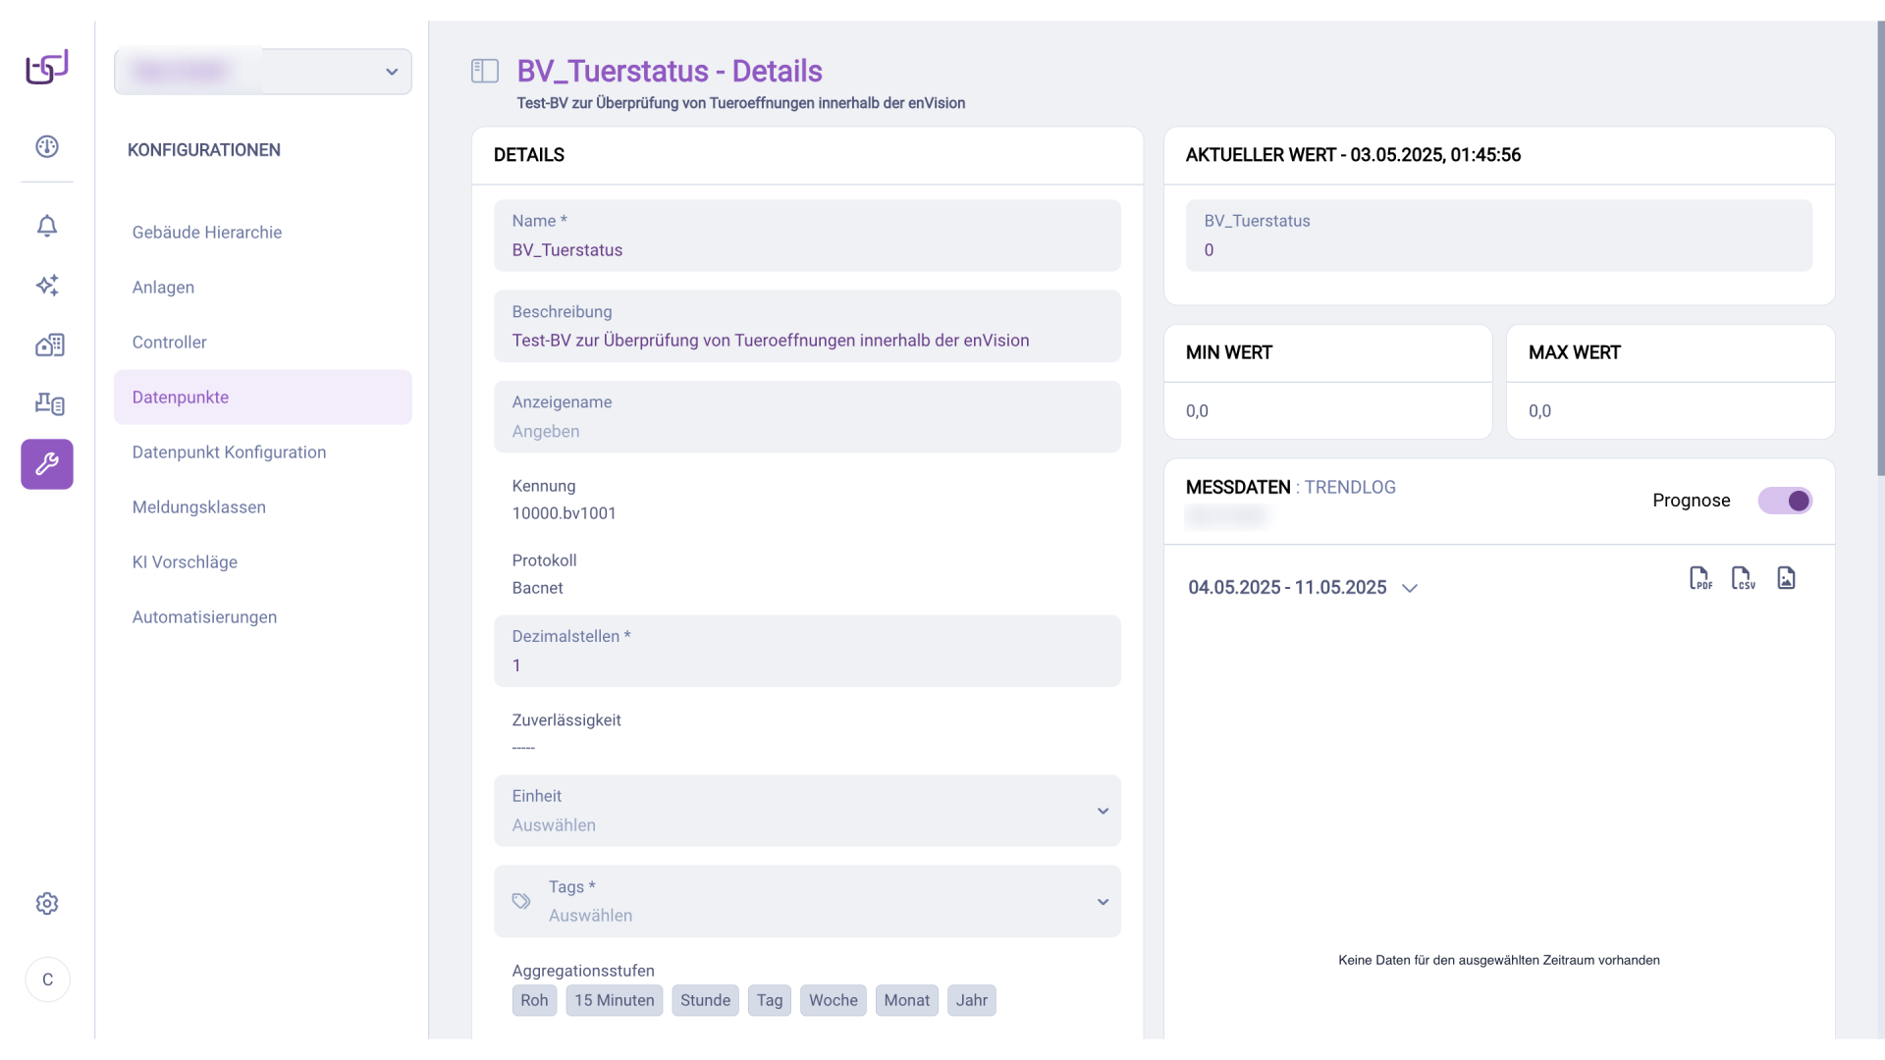The image size is (1885, 1060).
Task: Open the settings gear icon
Action: click(47, 903)
